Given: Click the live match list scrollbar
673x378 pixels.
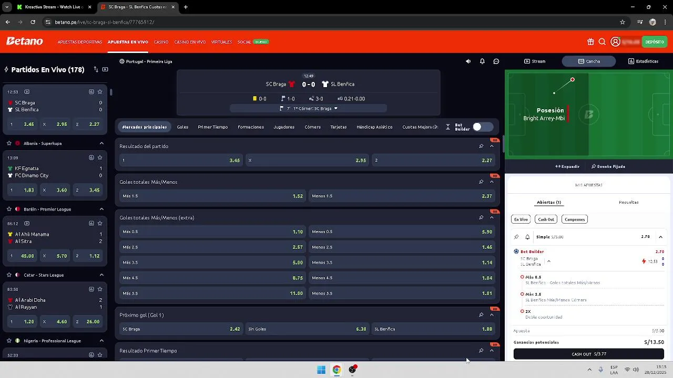Looking at the screenshot, I should click(x=111, y=92).
